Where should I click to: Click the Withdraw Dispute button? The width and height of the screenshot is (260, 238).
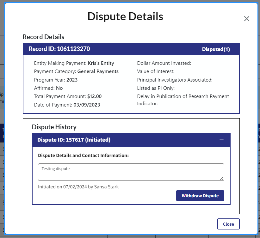coord(200,196)
